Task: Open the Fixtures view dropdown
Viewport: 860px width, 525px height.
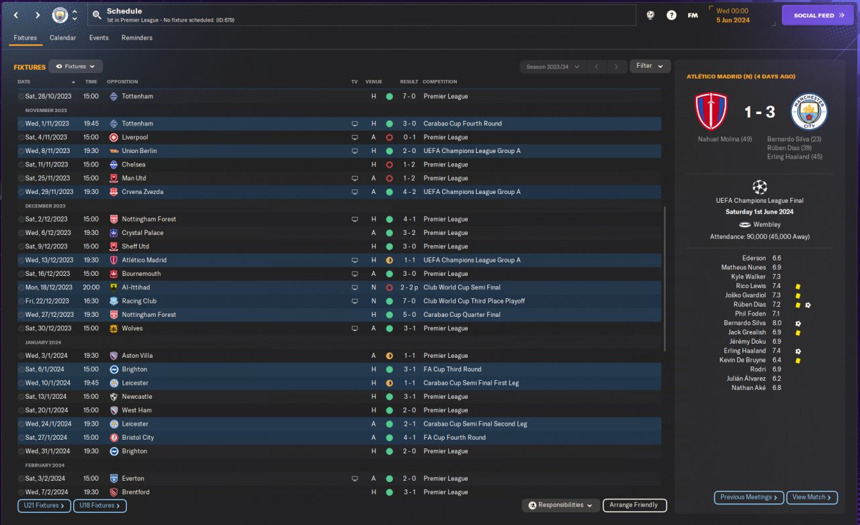Action: 75,66
